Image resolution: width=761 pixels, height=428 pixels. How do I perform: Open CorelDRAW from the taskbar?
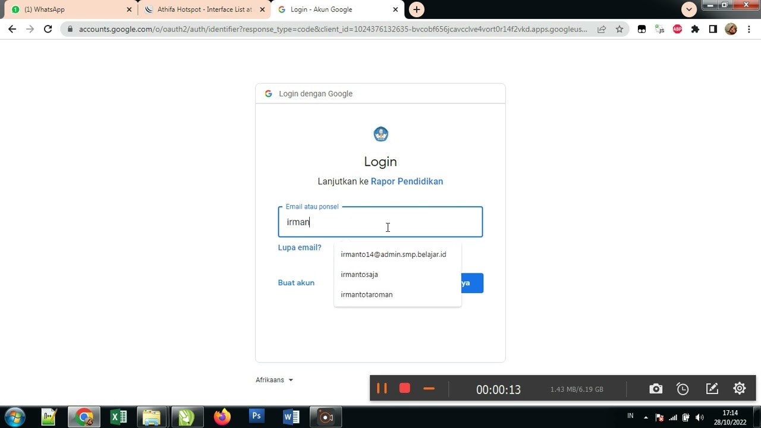coord(187,417)
